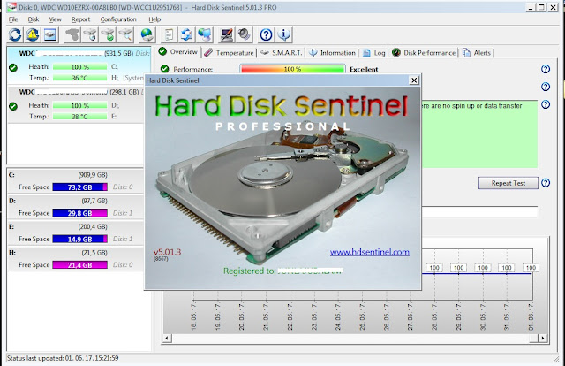Switch to the Information tab
The image size is (565, 366).
coord(332,53)
